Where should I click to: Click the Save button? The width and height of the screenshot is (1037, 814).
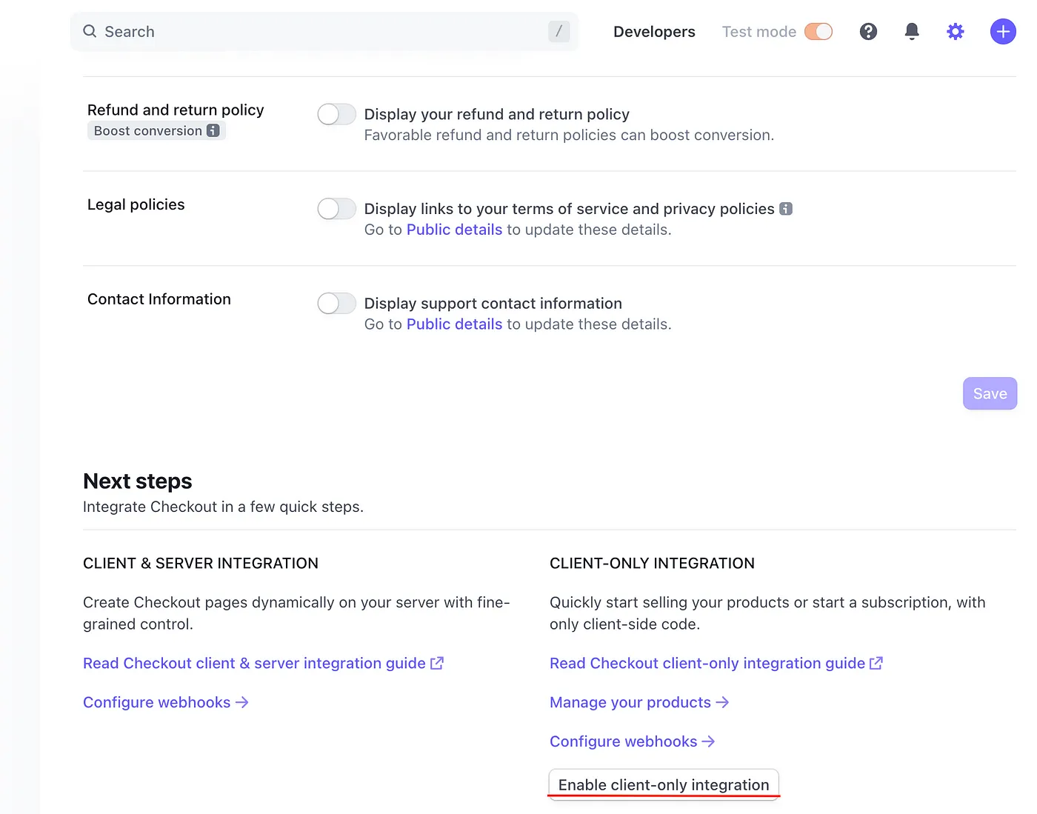coord(990,393)
